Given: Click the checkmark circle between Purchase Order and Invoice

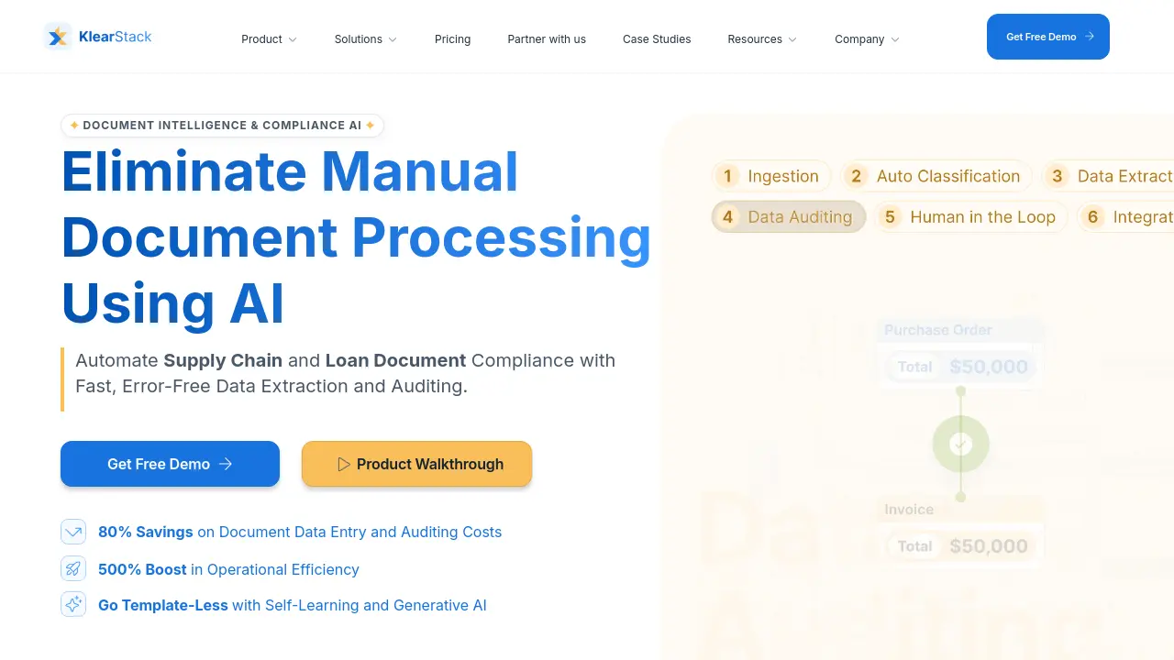Looking at the screenshot, I should (960, 443).
